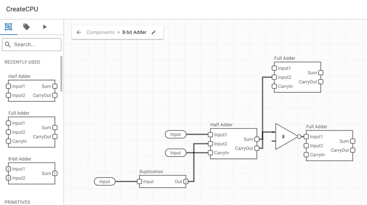Viewport: 367px width, 205px height.
Task: Click the back arrow in breadcrumb
Action: pos(79,32)
